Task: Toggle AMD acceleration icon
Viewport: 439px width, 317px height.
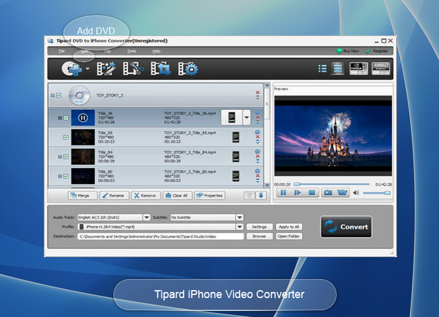Action: pyautogui.click(x=380, y=68)
